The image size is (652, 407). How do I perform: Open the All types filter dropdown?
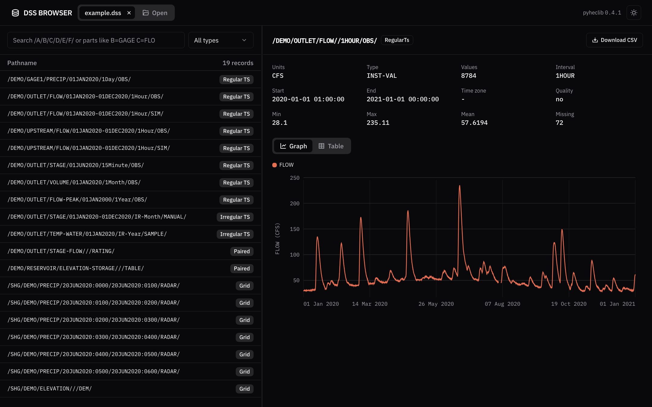(x=221, y=40)
